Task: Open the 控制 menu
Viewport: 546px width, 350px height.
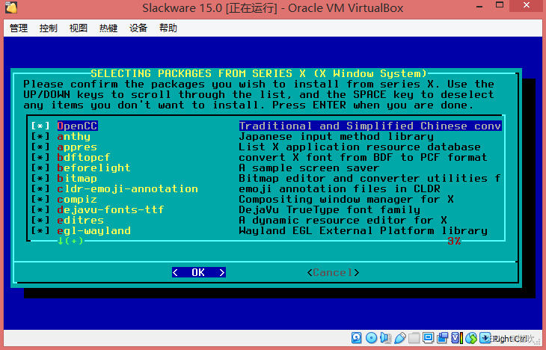Action: click(x=48, y=28)
